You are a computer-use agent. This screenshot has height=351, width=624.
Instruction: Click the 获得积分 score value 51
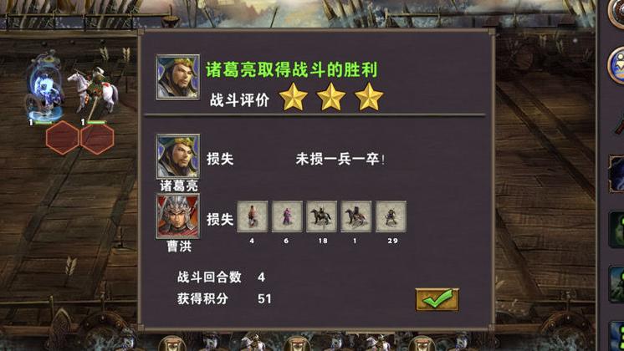(x=264, y=298)
